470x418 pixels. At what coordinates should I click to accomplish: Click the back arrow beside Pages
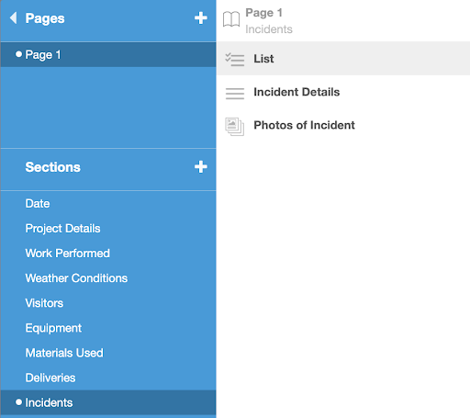coord(13,18)
